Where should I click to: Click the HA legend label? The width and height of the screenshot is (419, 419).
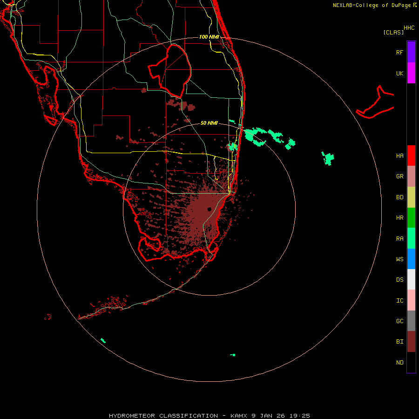click(x=399, y=156)
